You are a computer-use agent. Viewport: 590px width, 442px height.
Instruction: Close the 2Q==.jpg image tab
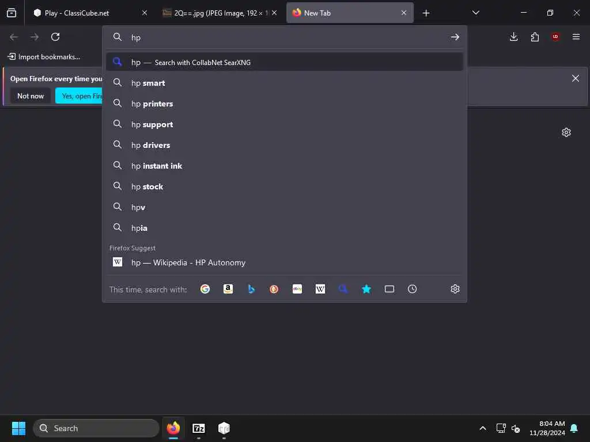tap(274, 13)
